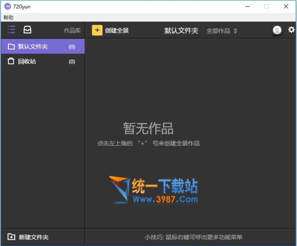Click the 新建文件夹 button label
The height and width of the screenshot is (246, 297).
tap(34, 237)
